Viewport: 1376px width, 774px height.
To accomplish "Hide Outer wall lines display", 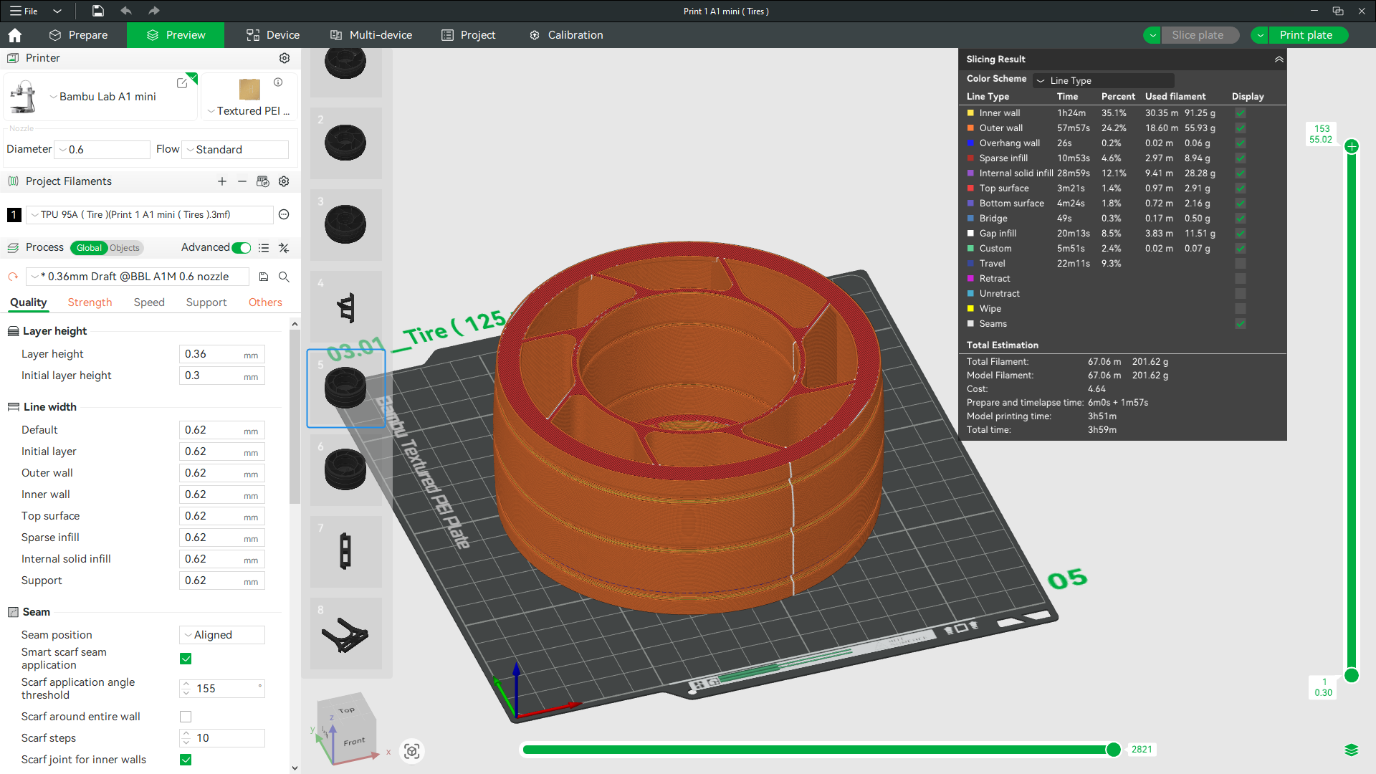I will tap(1241, 128).
